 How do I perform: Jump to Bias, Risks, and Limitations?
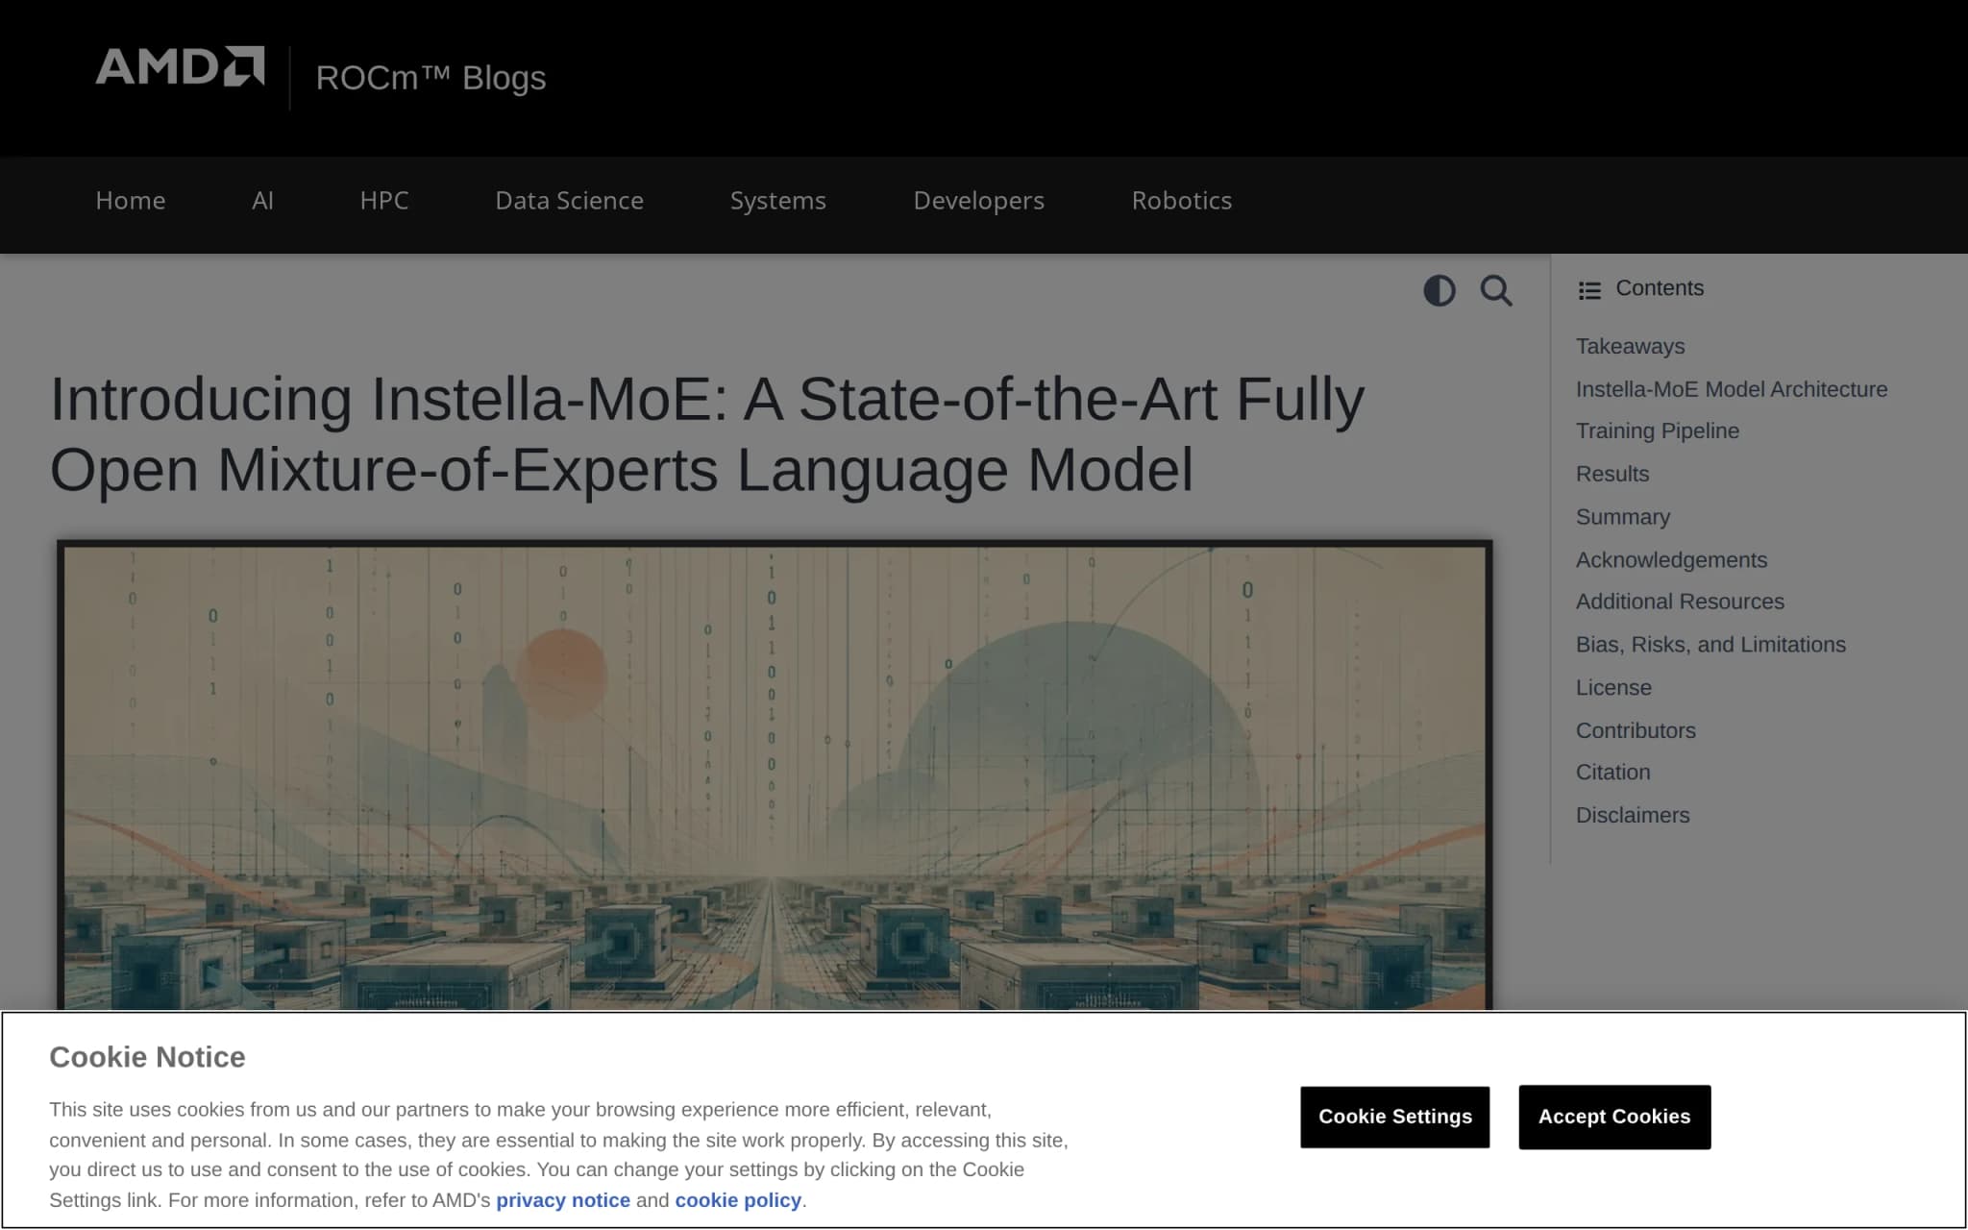click(x=1710, y=645)
